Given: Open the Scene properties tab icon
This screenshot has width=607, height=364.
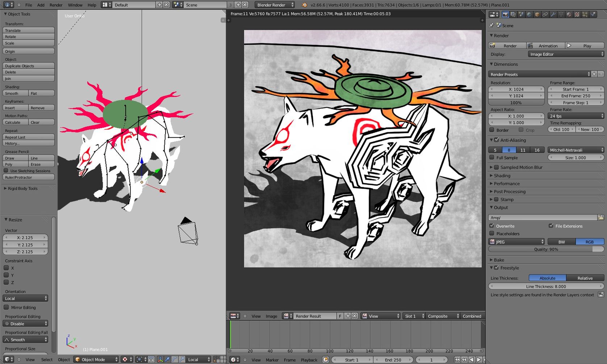Looking at the screenshot, I should pyautogui.click(x=521, y=14).
